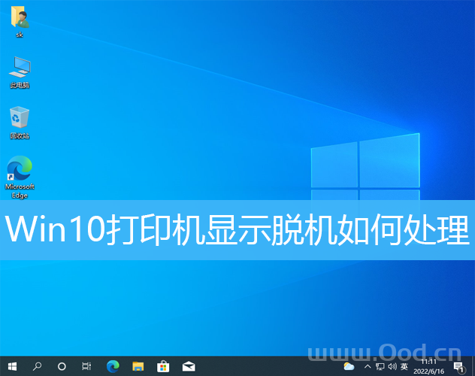Select the 此电脑 (This PC) desktop icon

point(20,70)
